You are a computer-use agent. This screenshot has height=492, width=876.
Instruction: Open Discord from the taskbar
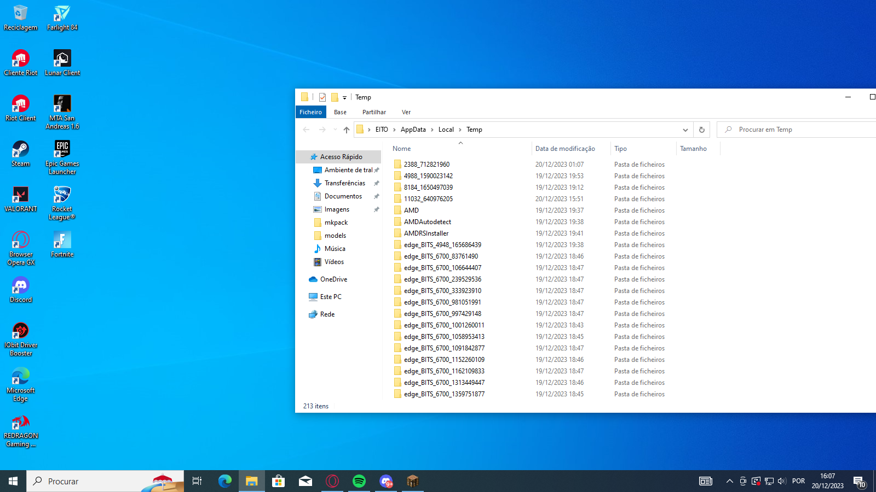point(386,481)
